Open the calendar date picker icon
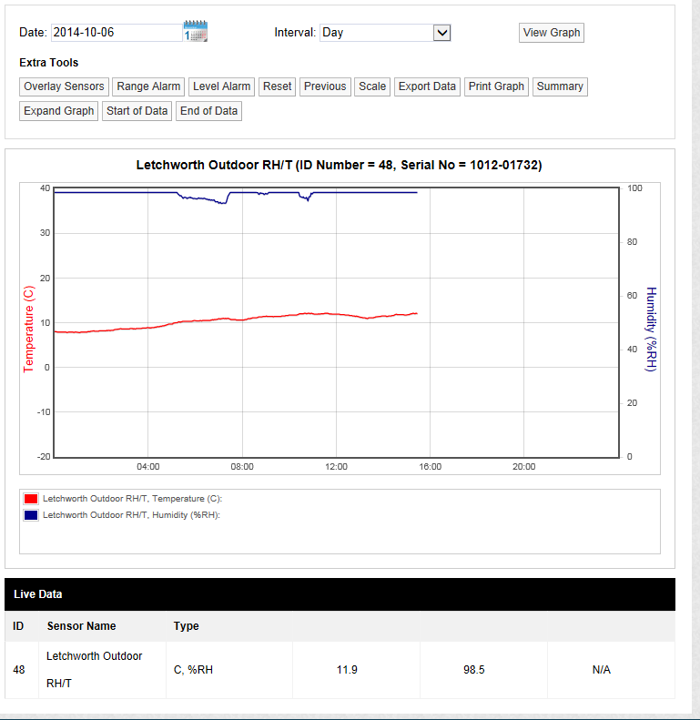700x720 pixels. (196, 32)
